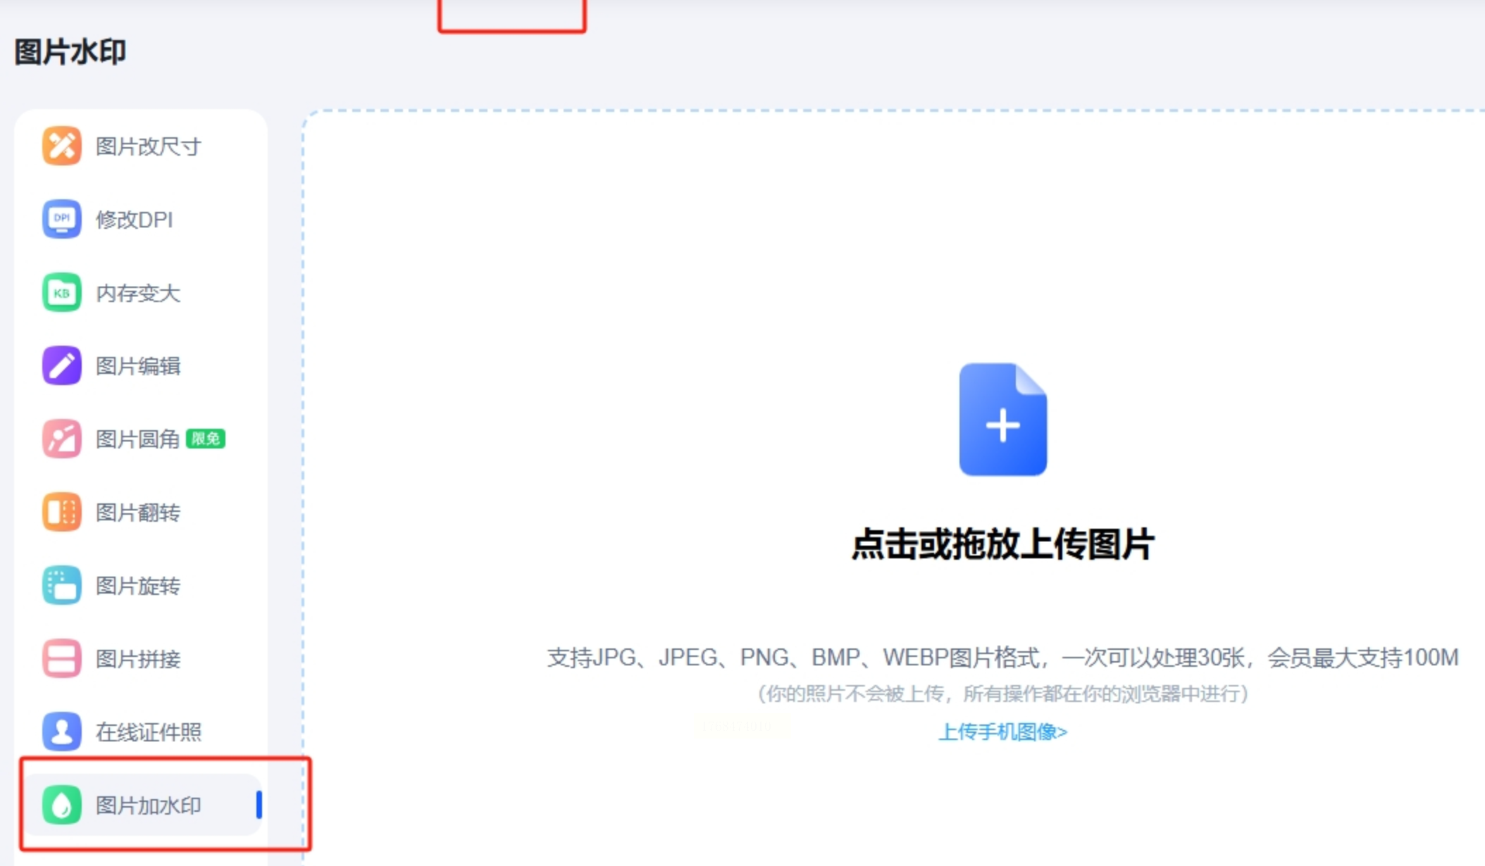Image resolution: width=1485 pixels, height=866 pixels.
Task: Go to 图片旋转 menu text
Action: click(x=138, y=586)
